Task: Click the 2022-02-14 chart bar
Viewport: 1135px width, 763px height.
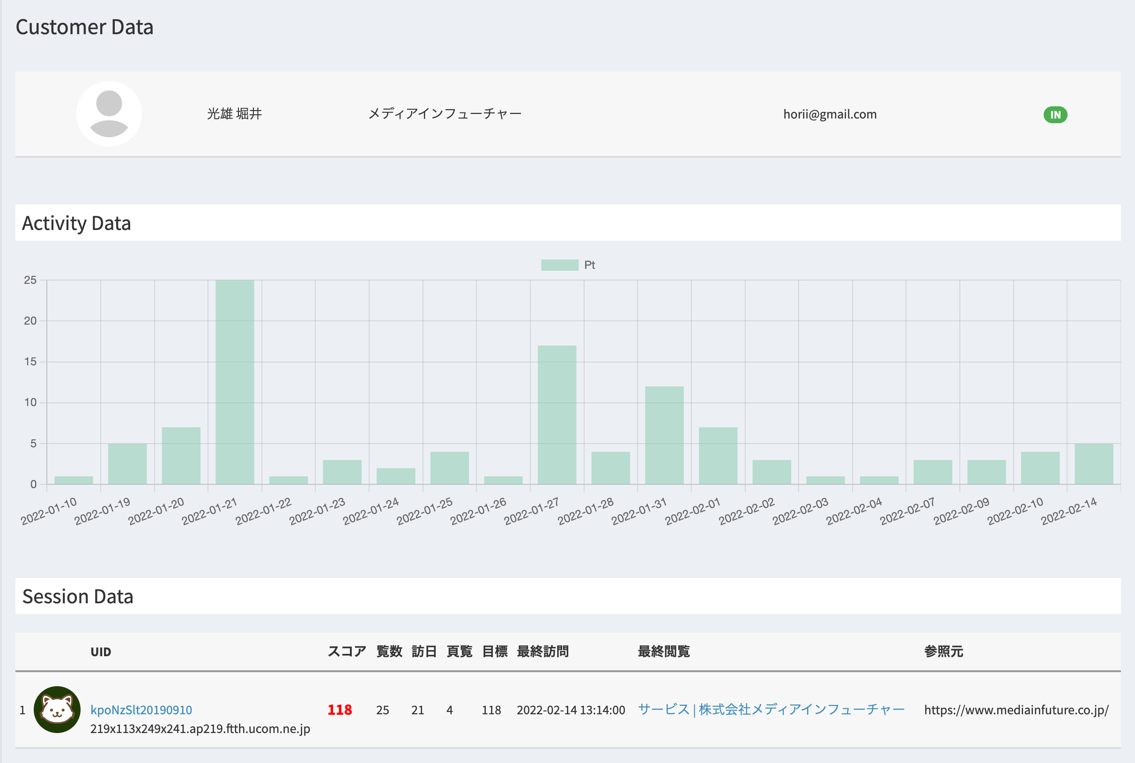Action: 1094,464
